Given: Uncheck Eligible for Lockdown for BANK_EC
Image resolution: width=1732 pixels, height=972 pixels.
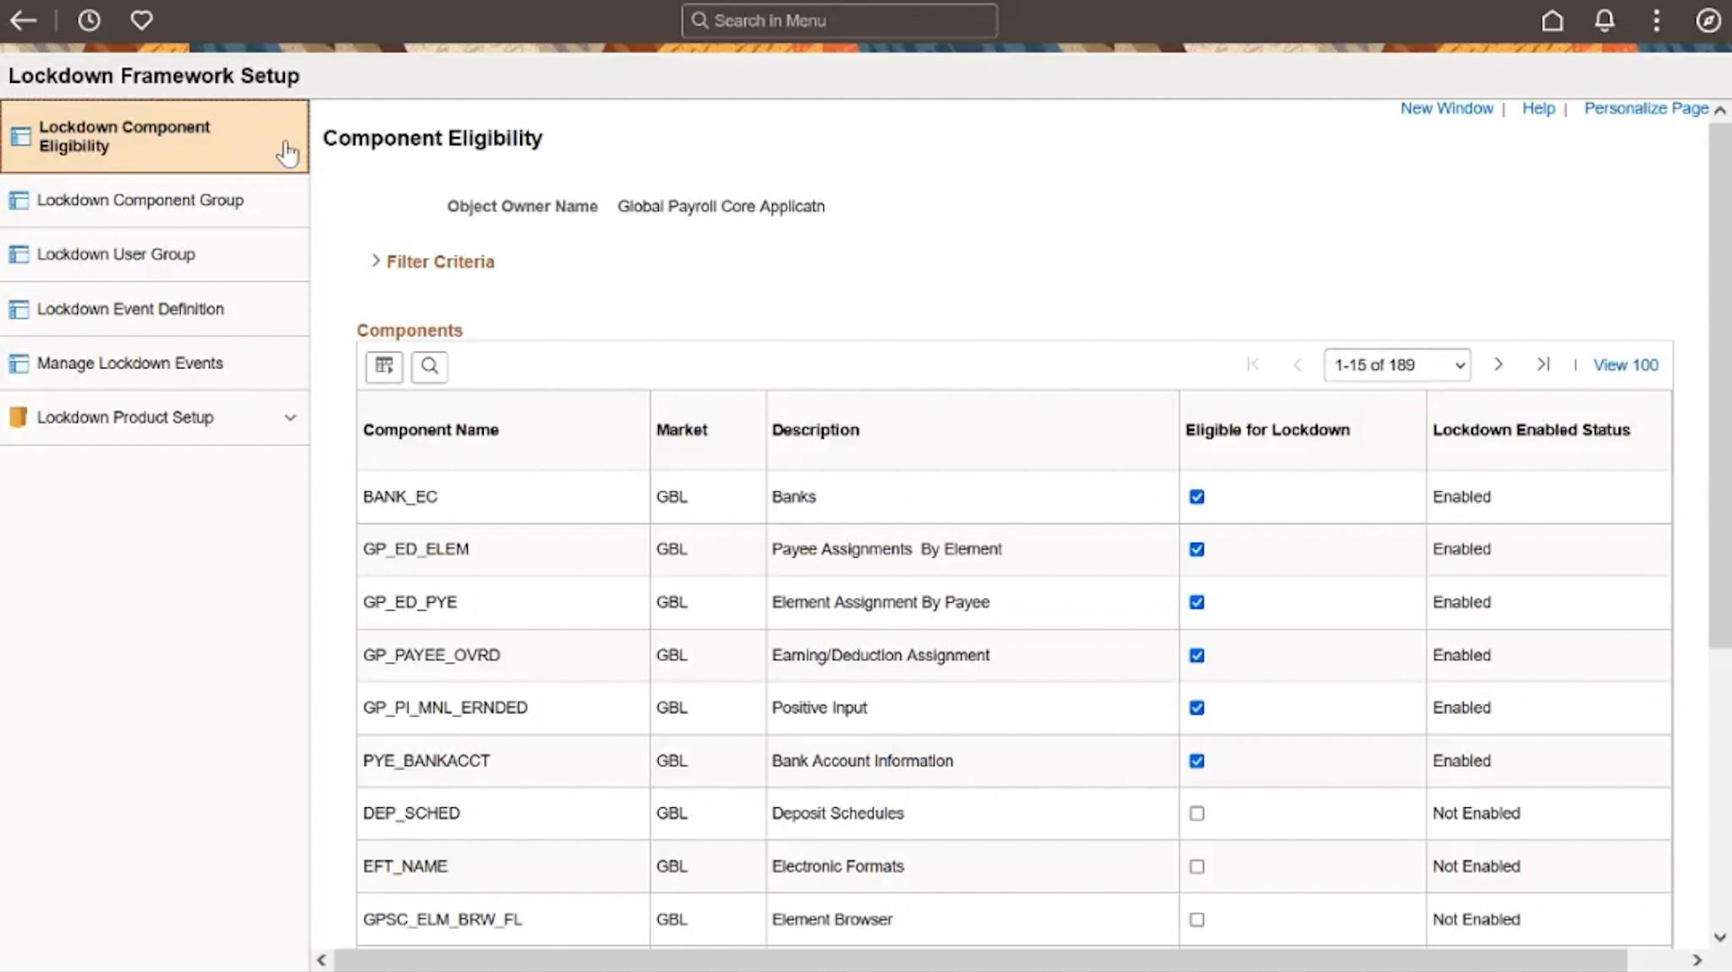Looking at the screenshot, I should click(x=1196, y=497).
